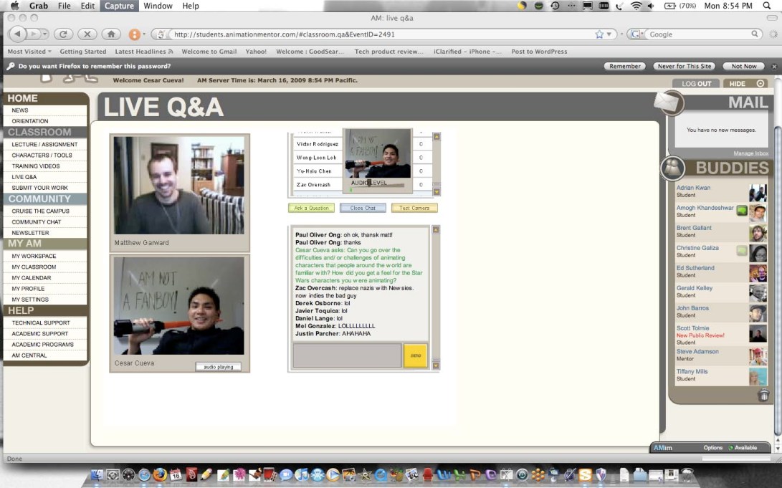Open Spotlight search in the menu bar
Image resolution: width=782 pixels, height=488 pixels.
[767, 6]
